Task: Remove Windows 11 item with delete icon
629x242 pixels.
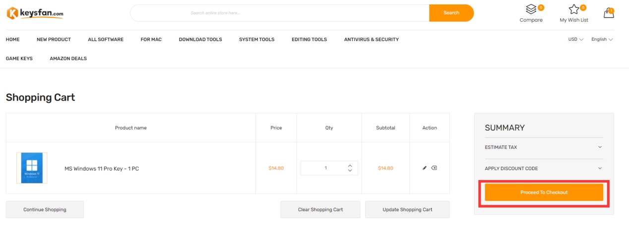Action: 434,168
